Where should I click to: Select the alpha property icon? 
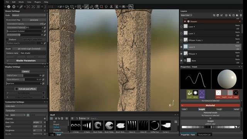tap(195, 94)
